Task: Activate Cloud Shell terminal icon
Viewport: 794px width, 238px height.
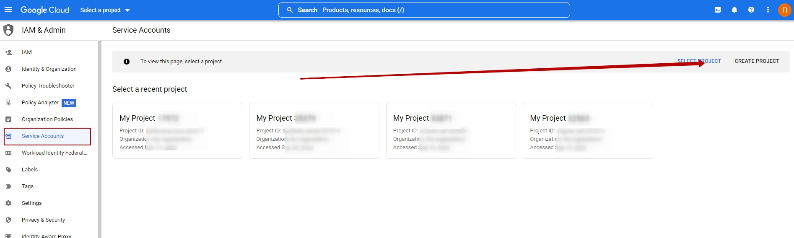Action: point(718,10)
